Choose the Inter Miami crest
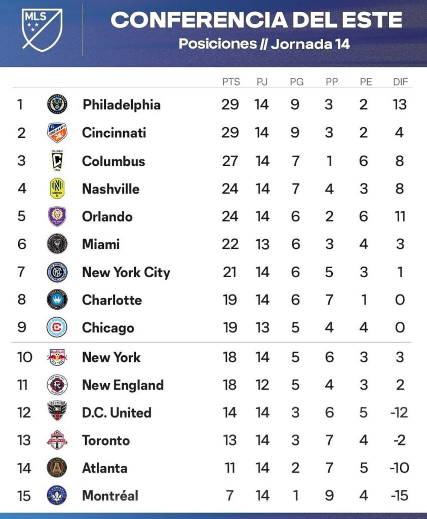 point(57,244)
